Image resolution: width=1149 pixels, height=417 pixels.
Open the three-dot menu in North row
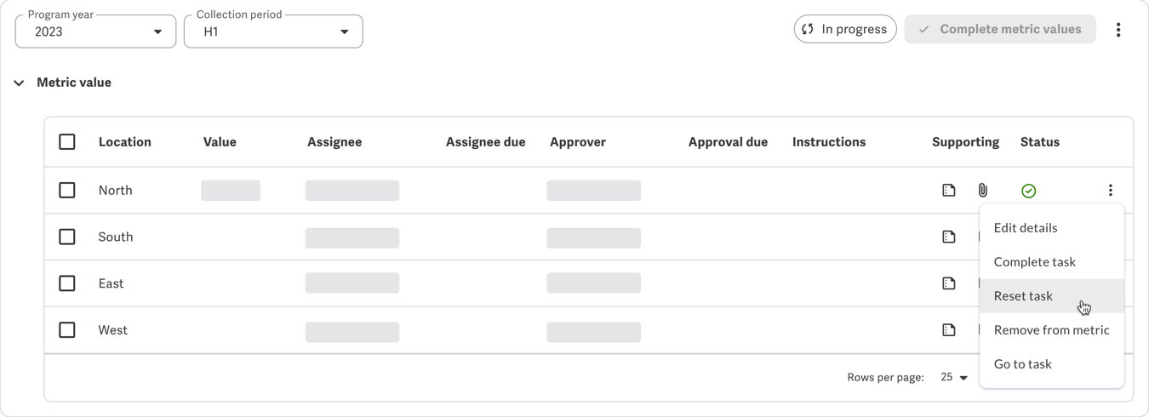(x=1111, y=191)
